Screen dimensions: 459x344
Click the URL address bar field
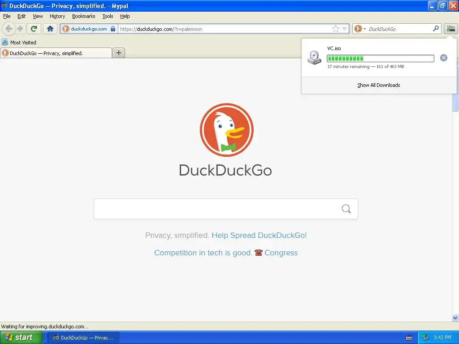[x=224, y=29]
